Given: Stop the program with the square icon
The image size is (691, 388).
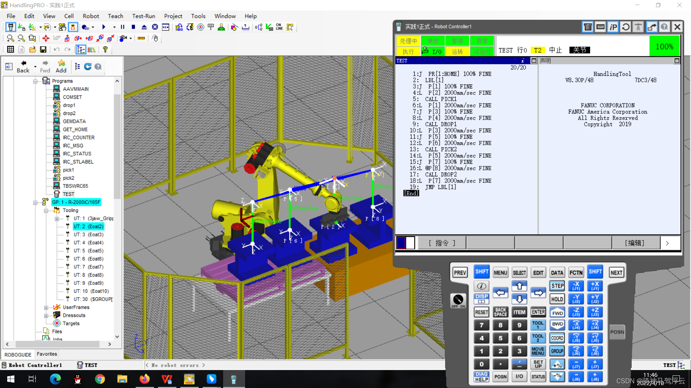Looking at the screenshot, I should (133, 27).
